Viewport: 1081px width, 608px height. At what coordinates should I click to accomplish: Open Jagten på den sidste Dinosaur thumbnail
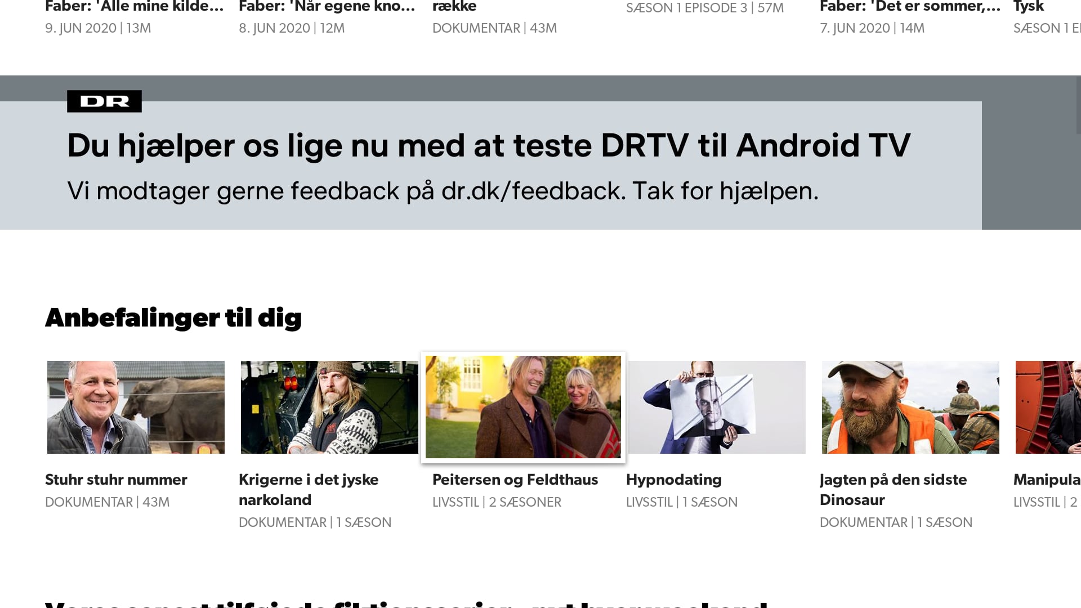[x=910, y=407]
